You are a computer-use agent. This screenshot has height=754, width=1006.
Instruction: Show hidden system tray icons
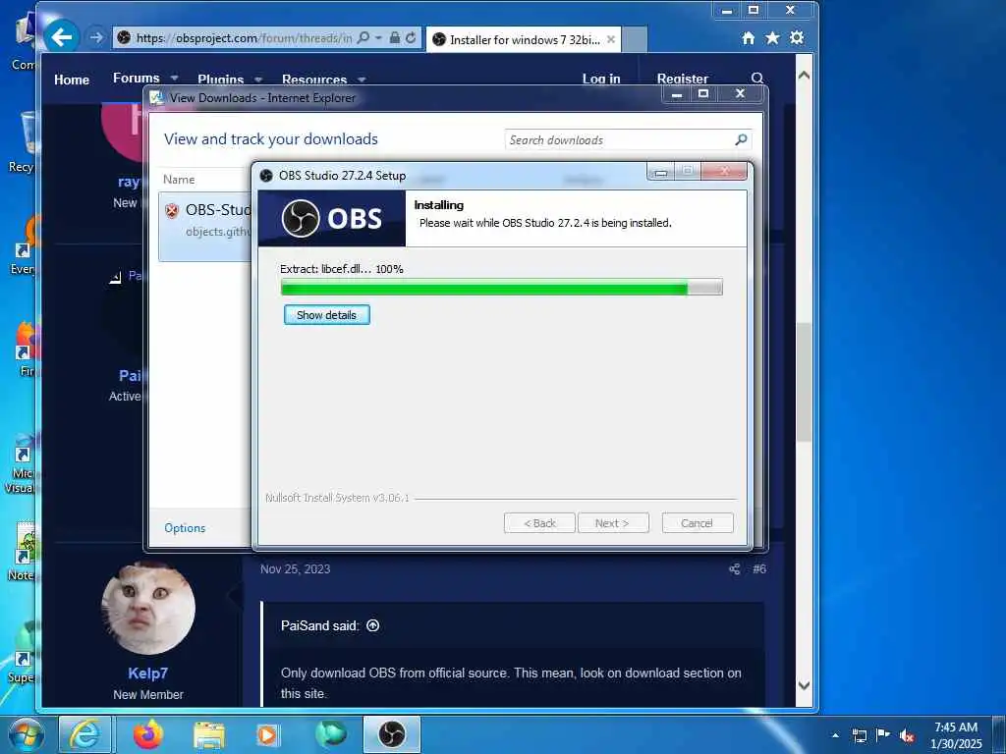pos(835,735)
